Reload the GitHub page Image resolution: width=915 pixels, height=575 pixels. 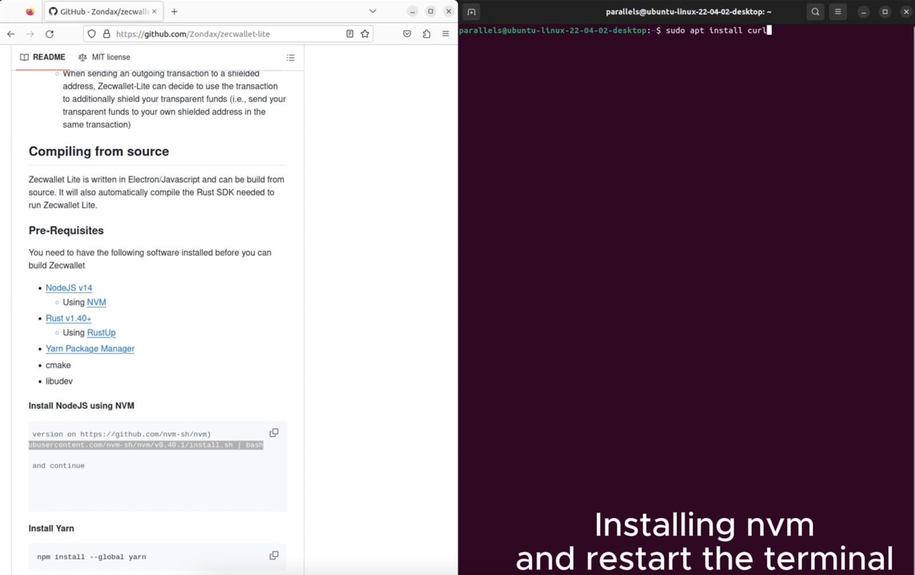[x=50, y=34]
